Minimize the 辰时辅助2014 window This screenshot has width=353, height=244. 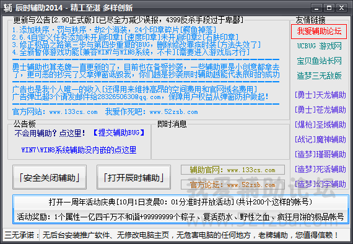(x=316, y=8)
